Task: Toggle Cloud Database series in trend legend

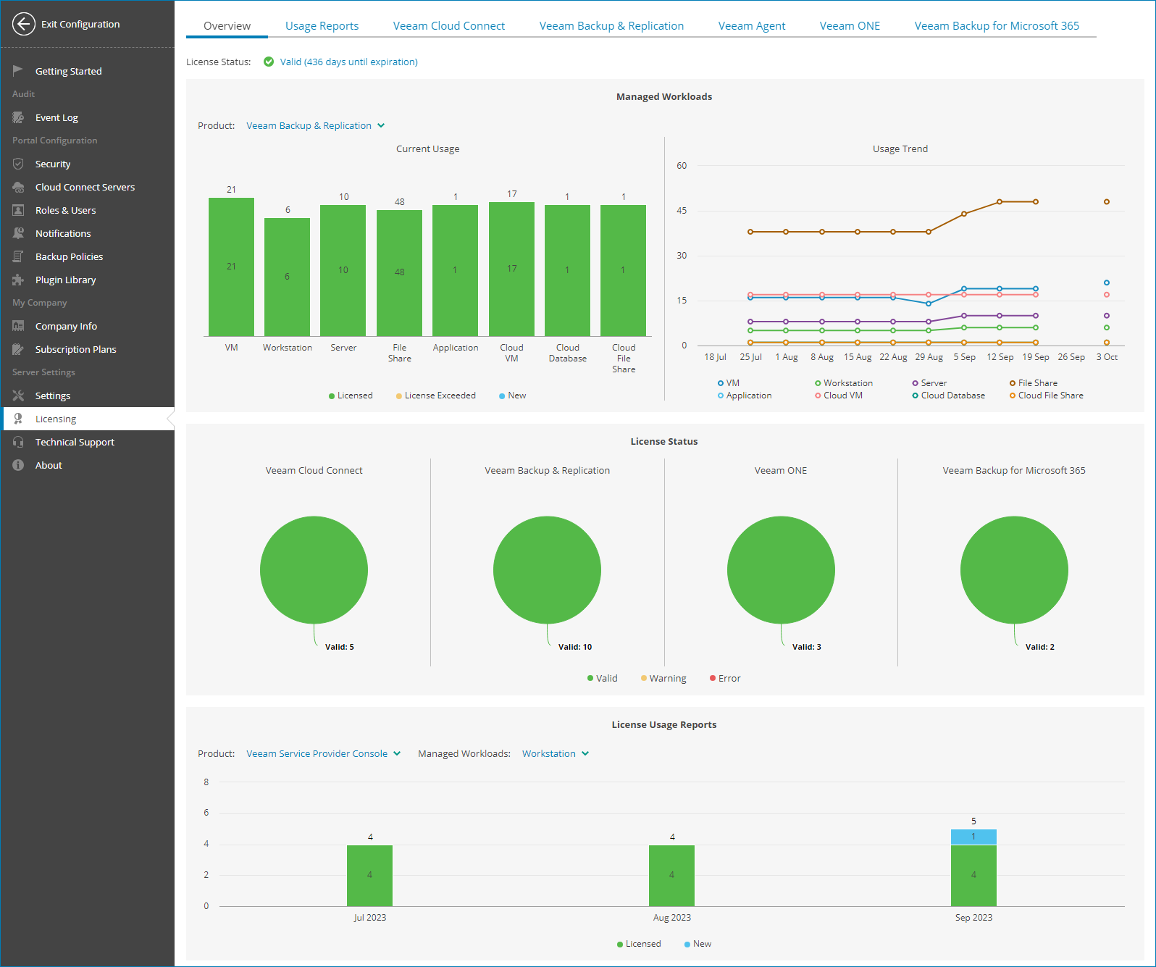Action: [x=948, y=395]
